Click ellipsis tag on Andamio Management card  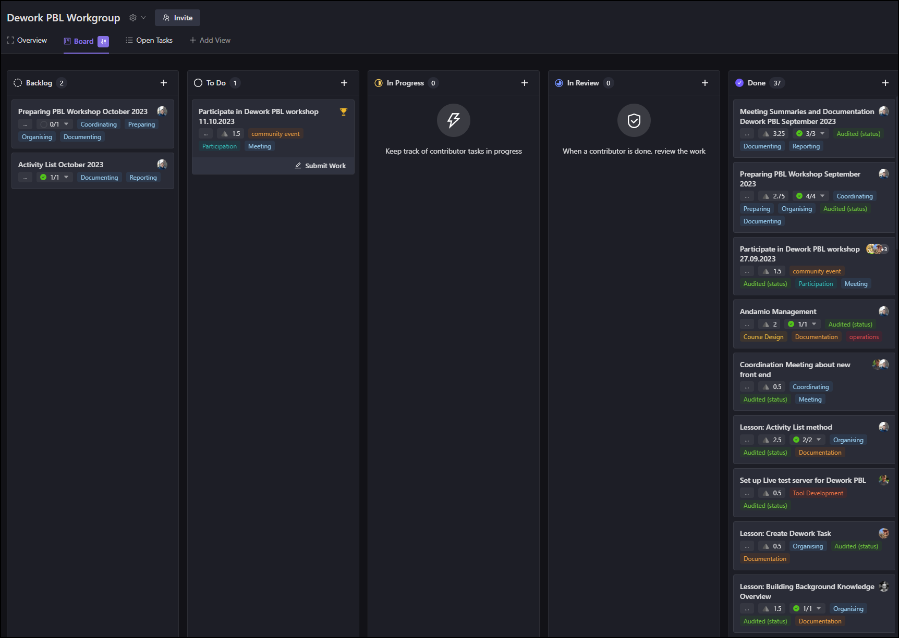(x=747, y=324)
